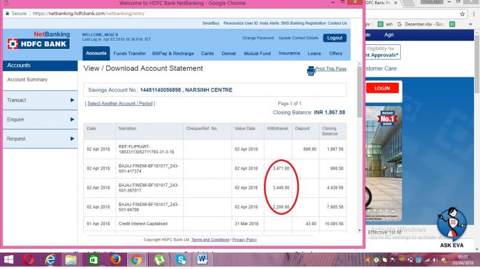The height and width of the screenshot is (269, 480).
Task: Click Select Another Account / Period link
Action: coord(120,104)
